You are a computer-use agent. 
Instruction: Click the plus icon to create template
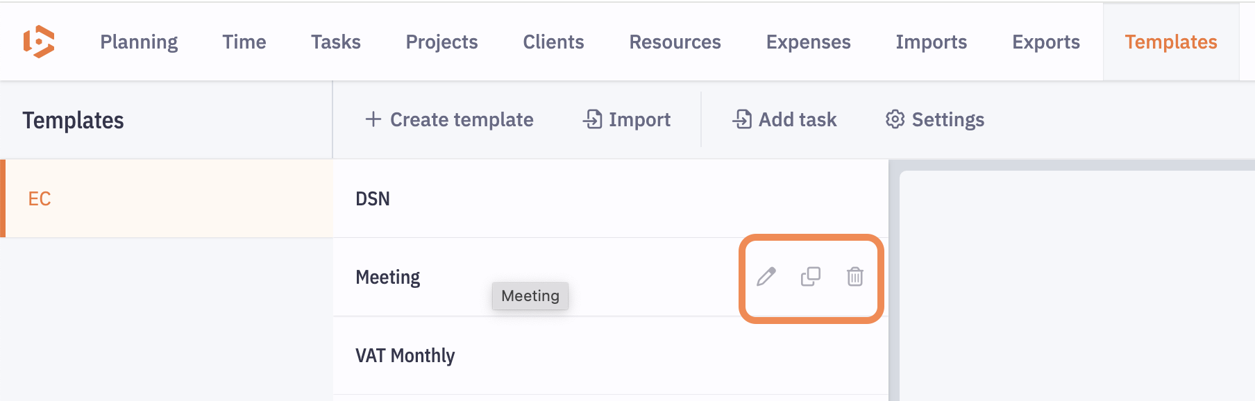[373, 119]
